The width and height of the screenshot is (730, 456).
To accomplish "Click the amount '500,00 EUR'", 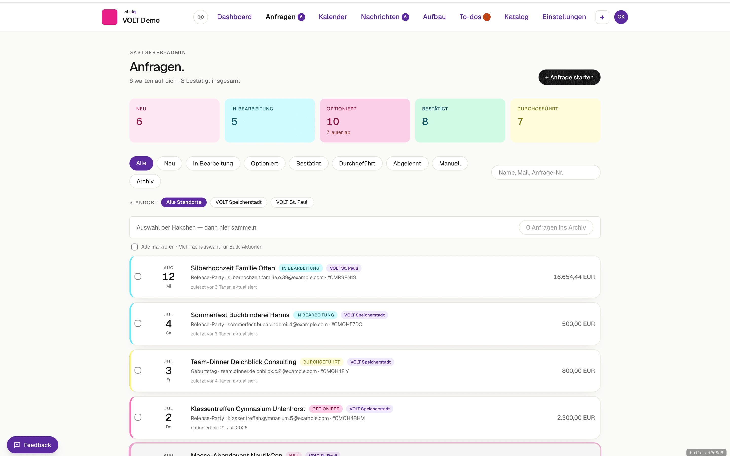I will pos(578,324).
